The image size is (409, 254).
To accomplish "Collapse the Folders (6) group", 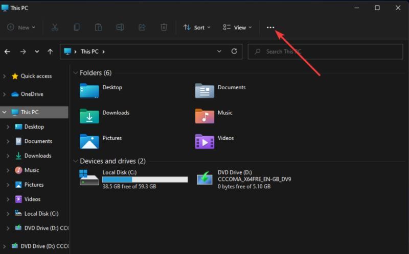I will pyautogui.click(x=76, y=73).
